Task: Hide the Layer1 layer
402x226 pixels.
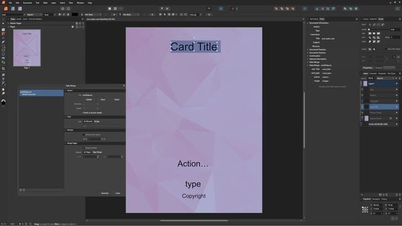Action: coord(396,83)
